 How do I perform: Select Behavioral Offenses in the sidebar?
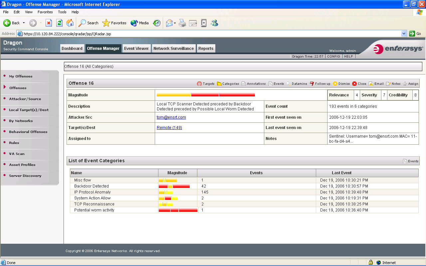pos(28,132)
